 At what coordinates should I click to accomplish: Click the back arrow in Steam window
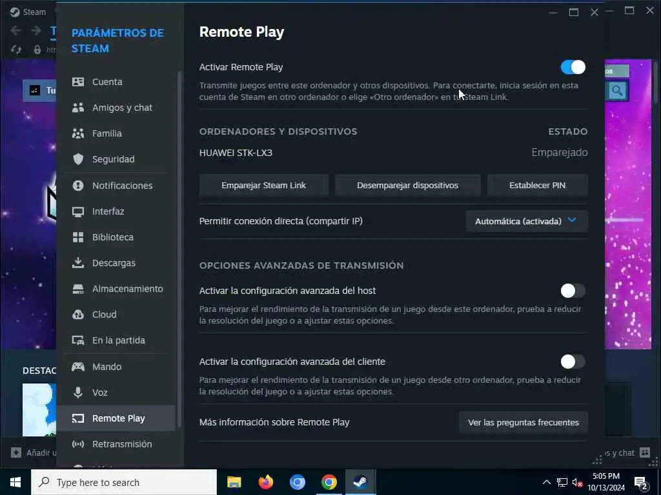[15, 30]
